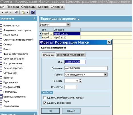Image resolution: width=133 pixels, height=115 pixels.
Task: Toggle the navigation panel toolbar icon
Action: [33, 13]
